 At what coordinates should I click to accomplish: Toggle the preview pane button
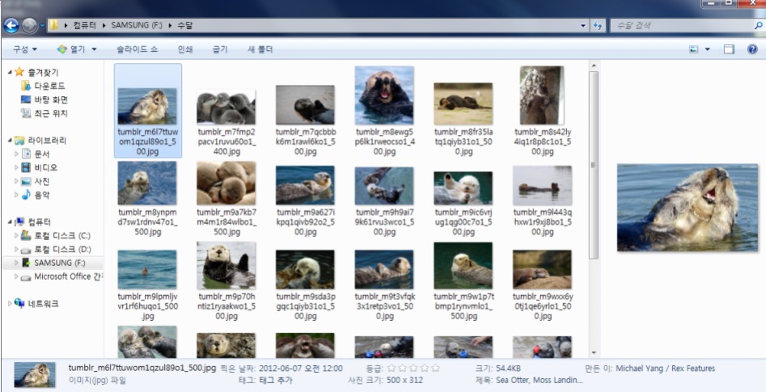[x=729, y=49]
